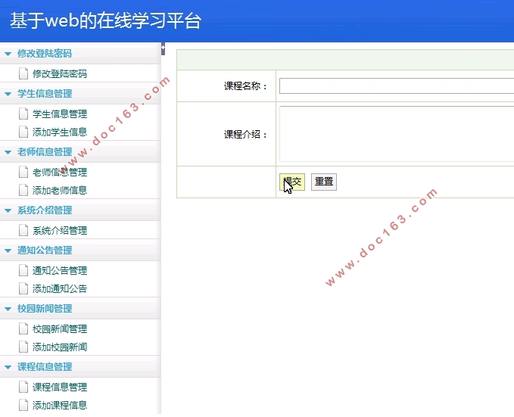Open 添加校园新闻 menu item
This screenshot has width=514, height=417.
60,347
